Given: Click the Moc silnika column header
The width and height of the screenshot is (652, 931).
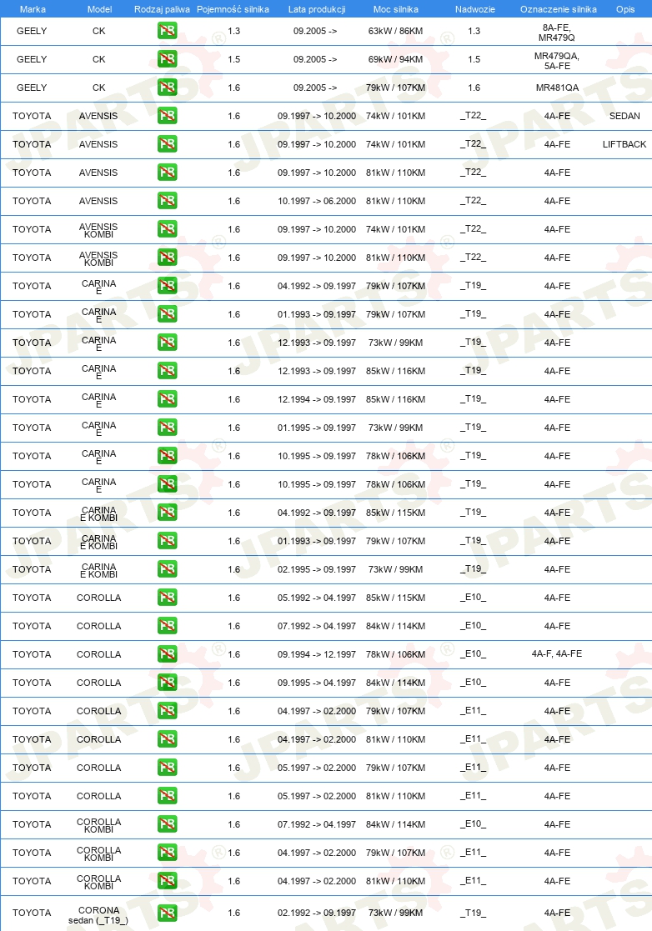Looking at the screenshot, I should (395, 9).
